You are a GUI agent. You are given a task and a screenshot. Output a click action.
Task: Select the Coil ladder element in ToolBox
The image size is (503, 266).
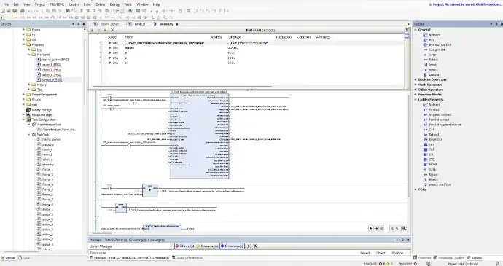click(429, 130)
